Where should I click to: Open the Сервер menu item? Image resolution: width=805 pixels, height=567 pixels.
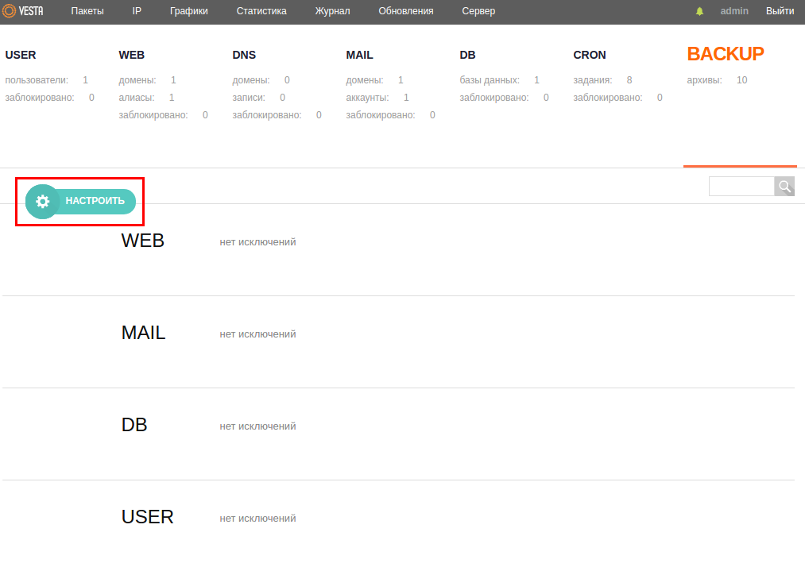(478, 11)
